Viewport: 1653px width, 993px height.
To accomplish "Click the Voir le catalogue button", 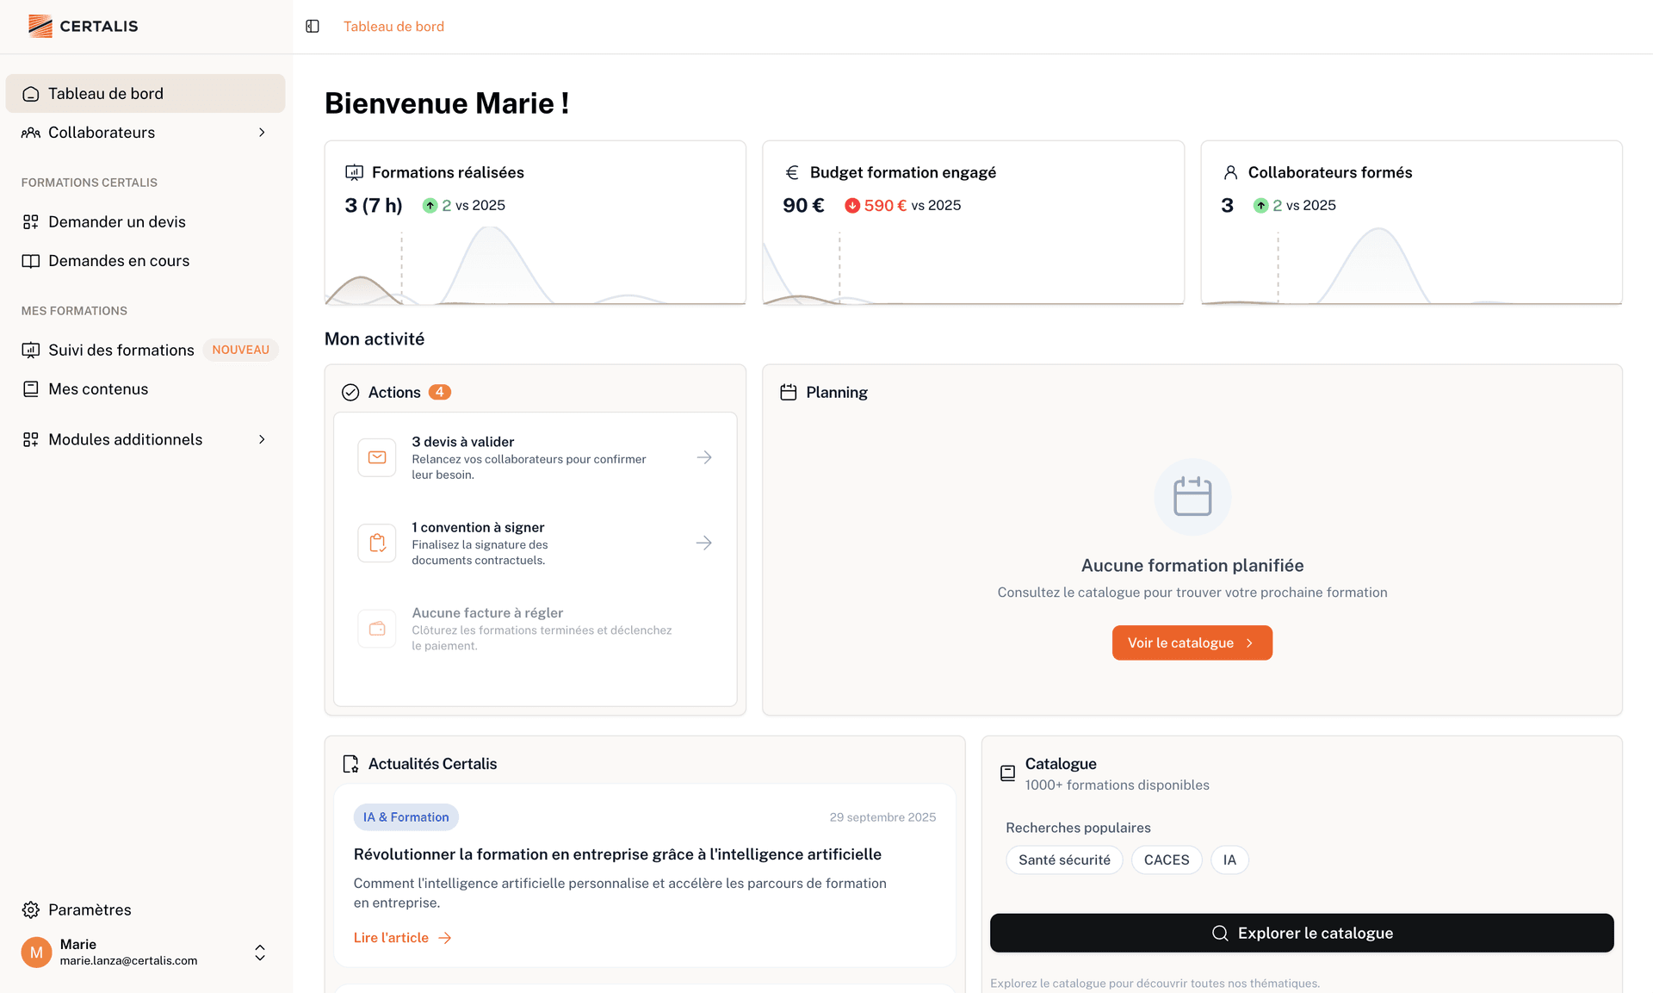I will (1192, 642).
